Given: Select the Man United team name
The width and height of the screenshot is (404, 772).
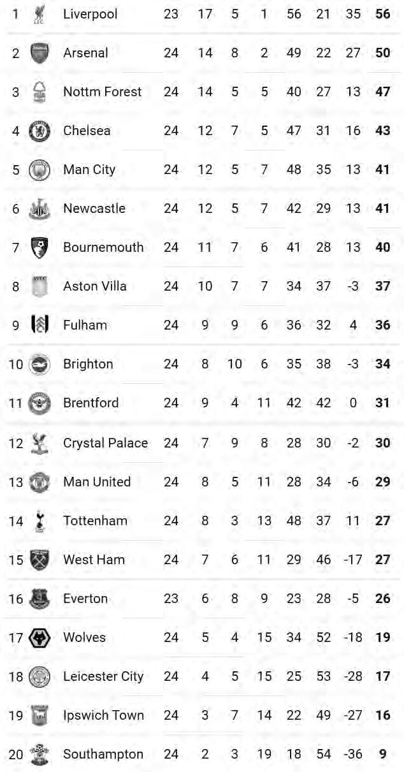Looking at the screenshot, I should tap(96, 482).
